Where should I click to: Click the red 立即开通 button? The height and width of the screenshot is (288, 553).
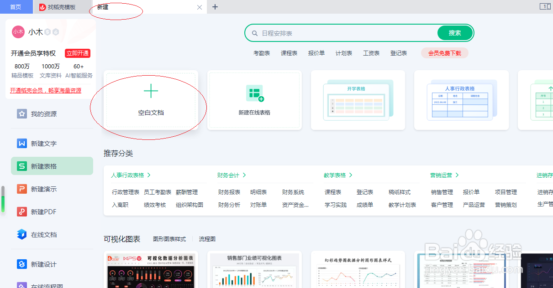click(78, 53)
